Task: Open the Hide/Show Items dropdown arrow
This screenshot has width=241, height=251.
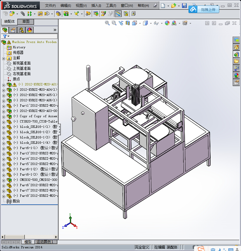Action: pyautogui.click(x=162, y=23)
